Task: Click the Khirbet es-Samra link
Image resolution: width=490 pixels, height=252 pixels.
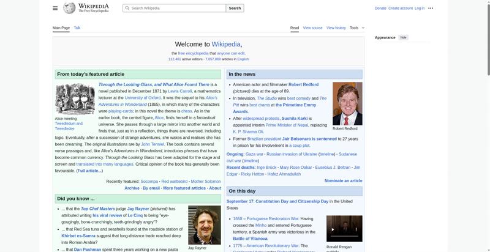Action: tap(78, 235)
